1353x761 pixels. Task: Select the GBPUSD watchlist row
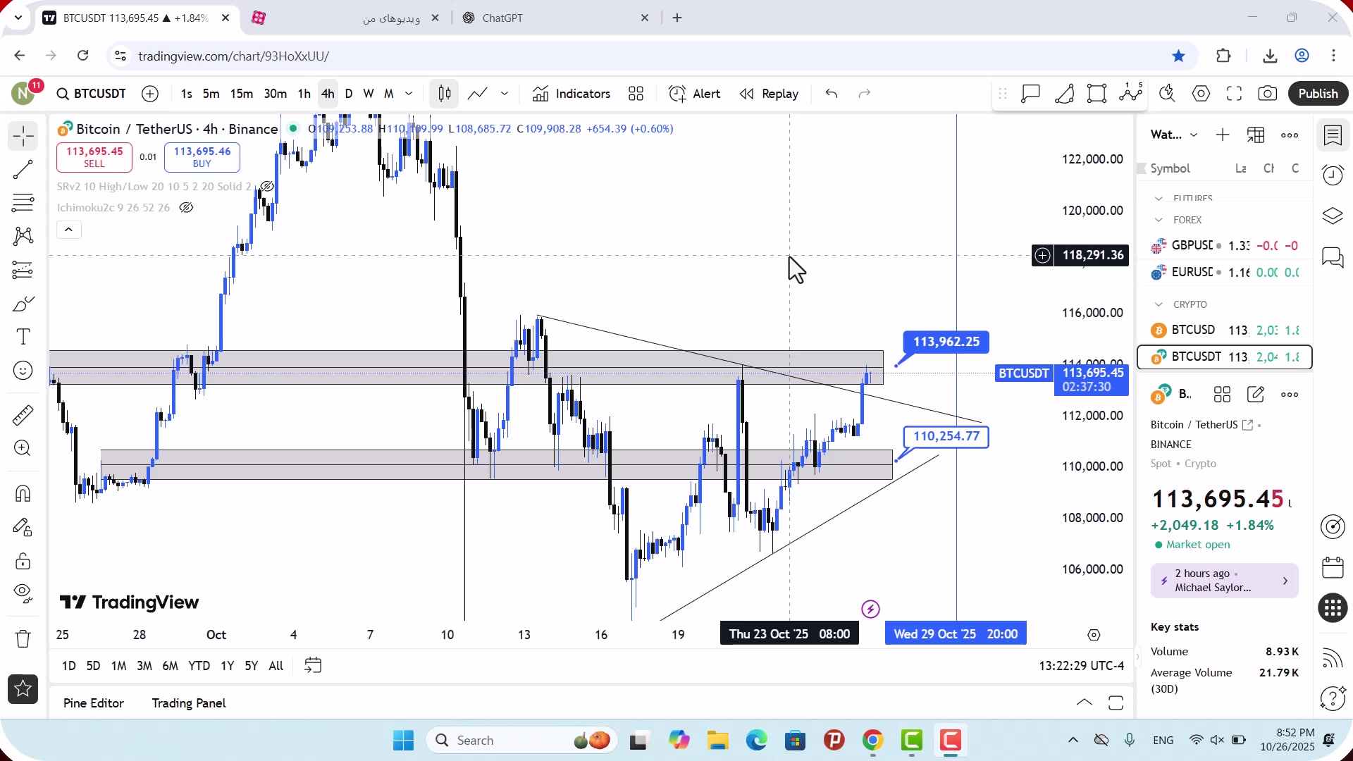[x=1225, y=246]
